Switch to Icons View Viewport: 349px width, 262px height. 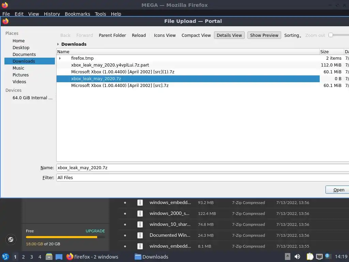(165, 35)
